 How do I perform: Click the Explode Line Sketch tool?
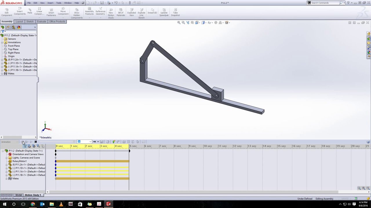[x=141, y=13]
